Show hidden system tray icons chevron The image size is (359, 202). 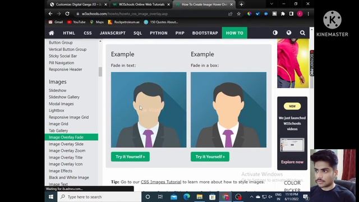click(251, 197)
